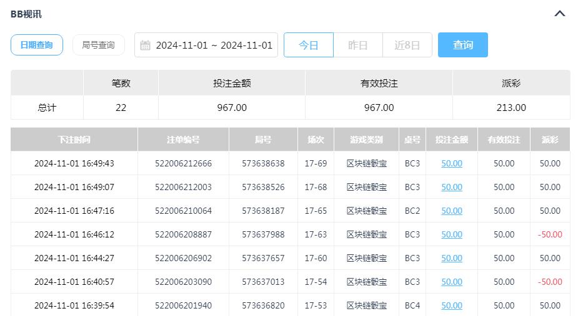Open bet amount link for order 522006208887
This screenshot has width=583, height=316.
[452, 234]
